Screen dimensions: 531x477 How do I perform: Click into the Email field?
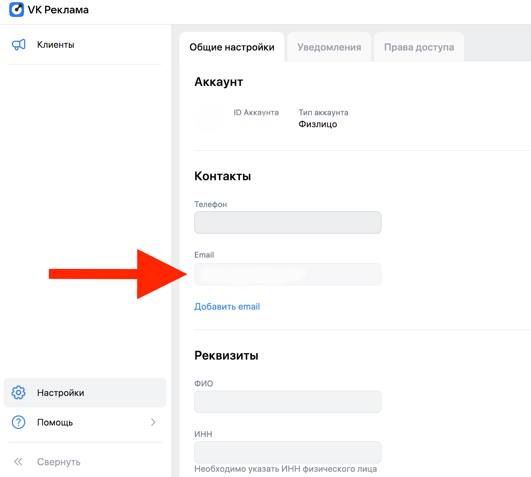(x=288, y=274)
